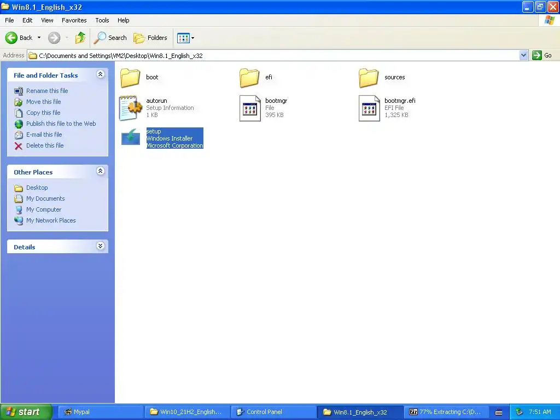
Task: Open the 7-Zip 77% Extracting taskbar window
Action: tap(447, 412)
